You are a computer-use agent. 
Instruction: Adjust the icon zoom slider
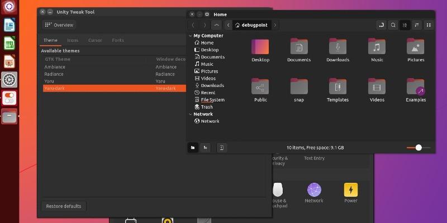(x=419, y=148)
